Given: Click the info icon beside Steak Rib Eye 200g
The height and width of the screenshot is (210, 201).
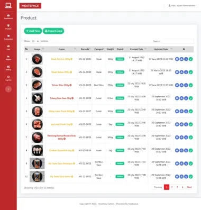Looking at the screenshot, I should tap(71, 59).
